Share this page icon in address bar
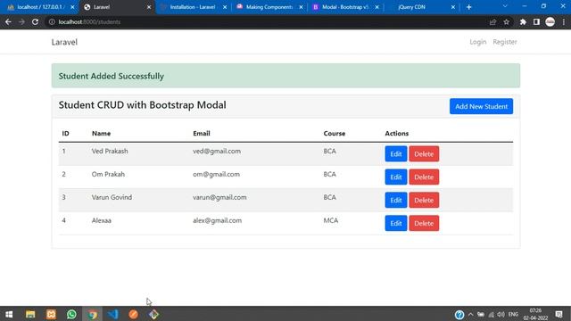Image resolution: width=571 pixels, height=321 pixels. (x=492, y=21)
